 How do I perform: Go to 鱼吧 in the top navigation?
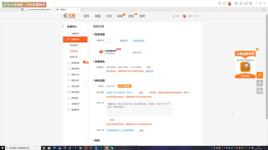pos(142,16)
